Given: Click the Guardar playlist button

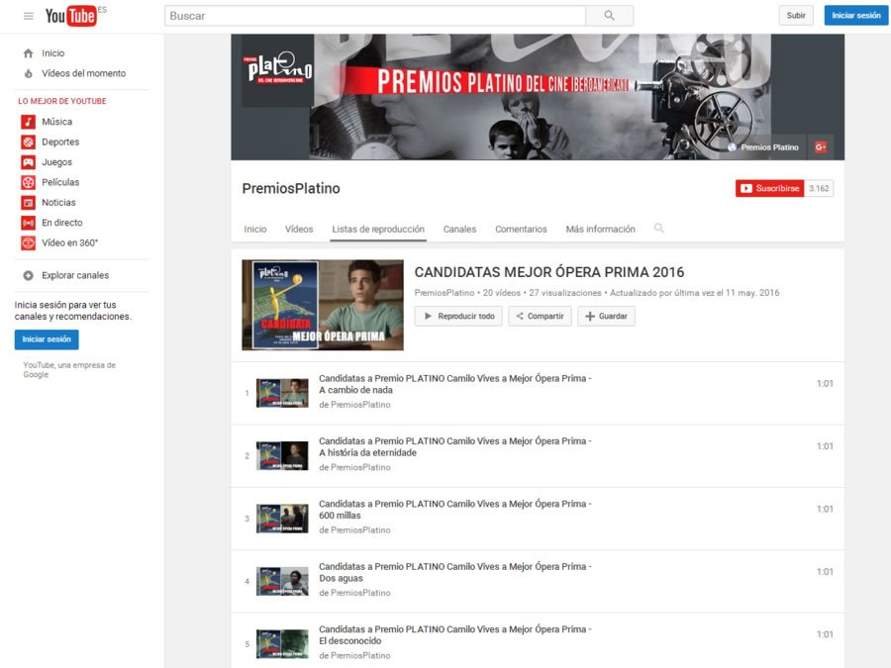Looking at the screenshot, I should (x=606, y=317).
